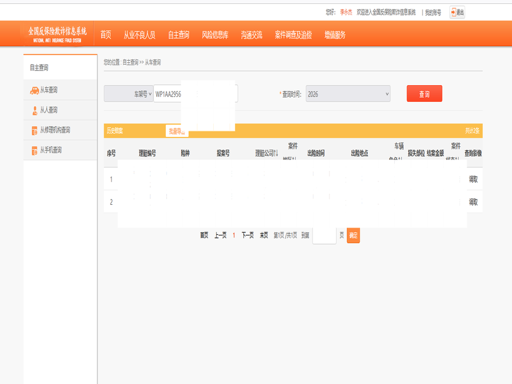Click the car icon for 从车查询
Image resolution: width=512 pixels, height=384 pixels.
[35, 90]
